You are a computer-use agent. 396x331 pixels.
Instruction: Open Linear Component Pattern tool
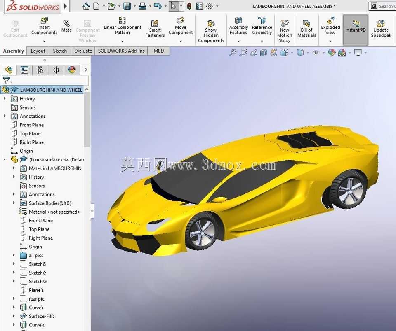[x=122, y=26]
